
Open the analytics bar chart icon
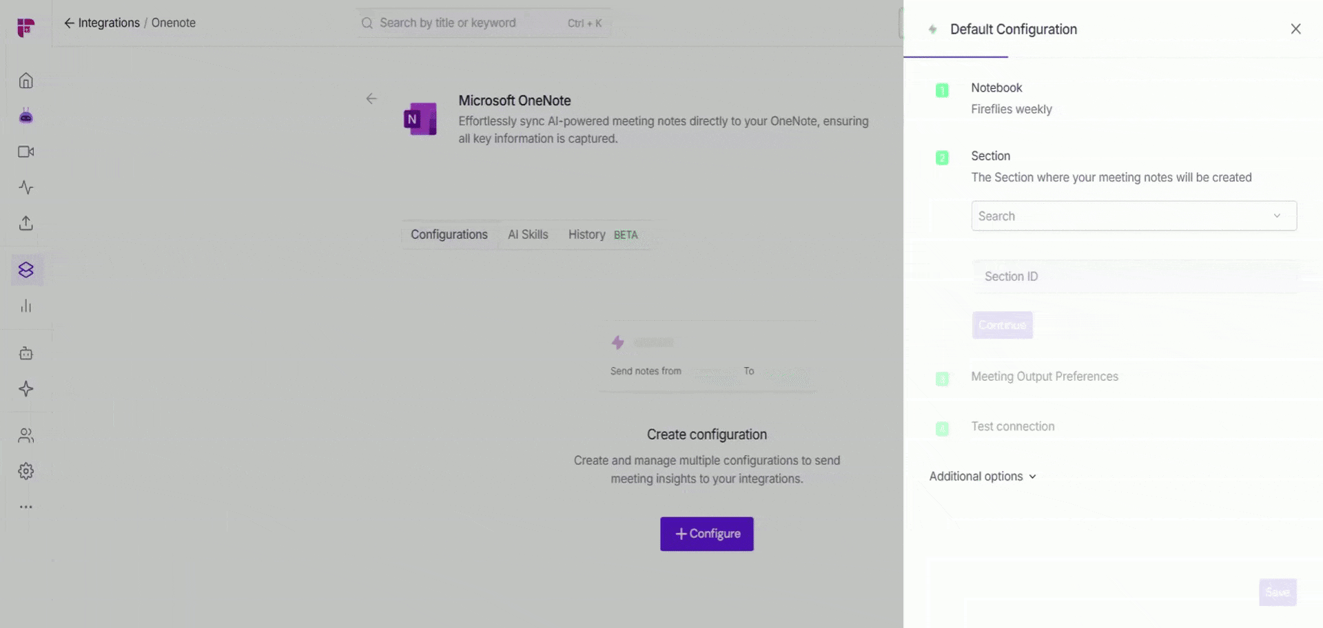coord(26,306)
